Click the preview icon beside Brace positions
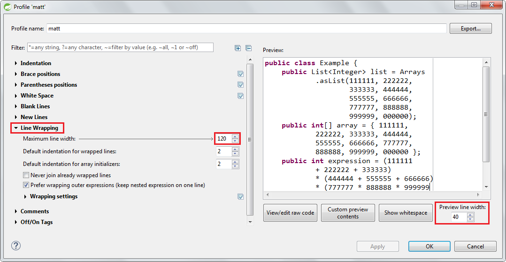Screen dimensions: 506x262 click(x=240, y=74)
